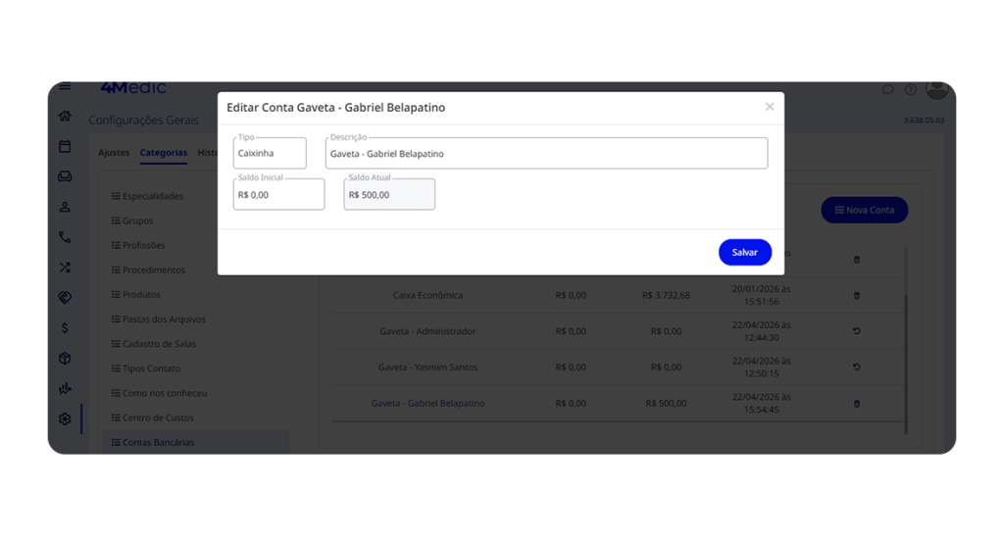This screenshot has height=537, width=1004.
Task: Delete the Gaveta - Gabriel Belapatino account row
Action: (x=856, y=404)
